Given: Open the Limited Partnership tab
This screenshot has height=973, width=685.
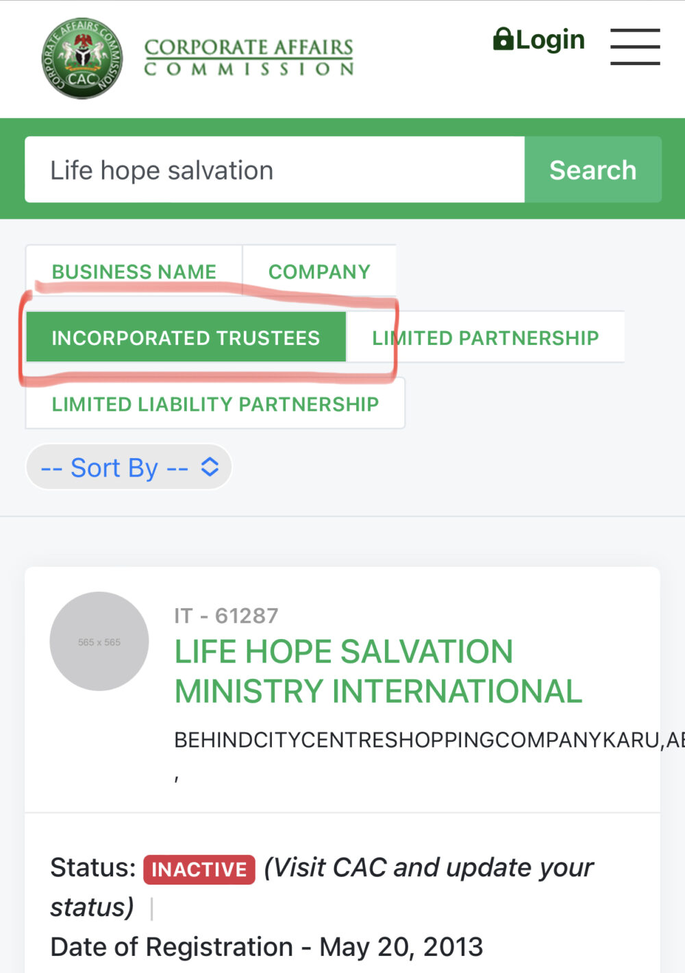Looking at the screenshot, I should click(485, 337).
